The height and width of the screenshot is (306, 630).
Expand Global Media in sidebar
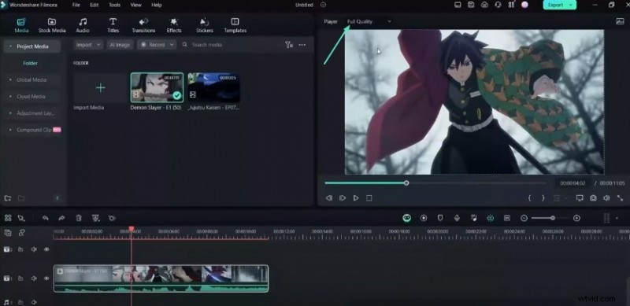pyautogui.click(x=10, y=79)
